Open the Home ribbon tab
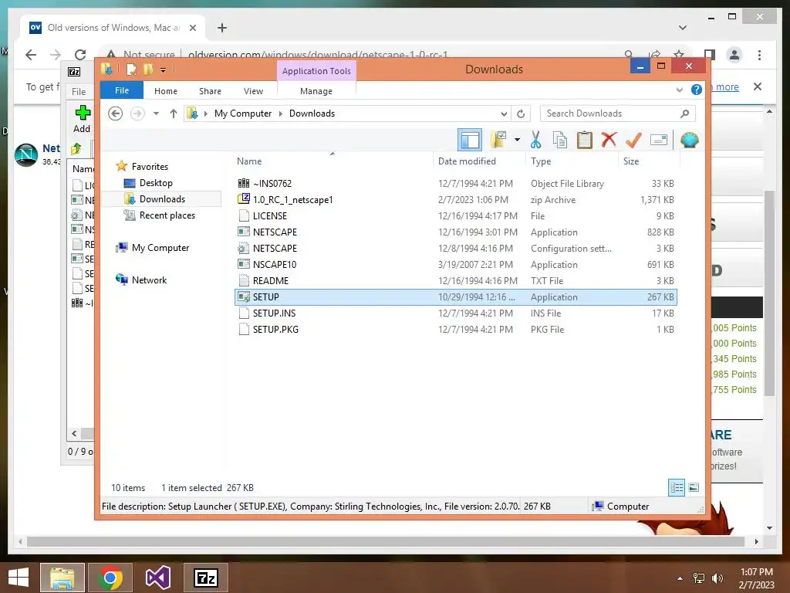The image size is (790, 593). (166, 91)
